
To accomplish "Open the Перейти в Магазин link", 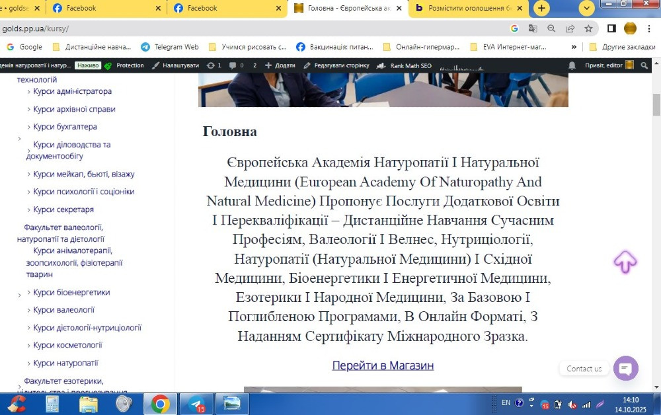I will [383, 365].
